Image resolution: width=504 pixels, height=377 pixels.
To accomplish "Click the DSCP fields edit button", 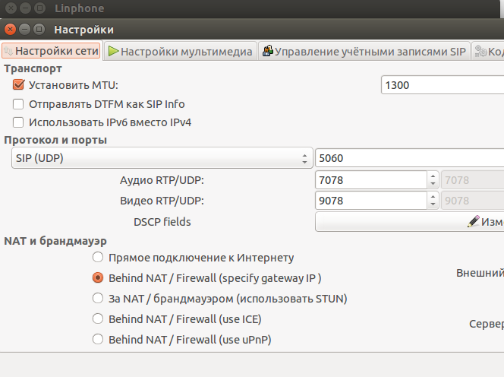I will [410, 222].
